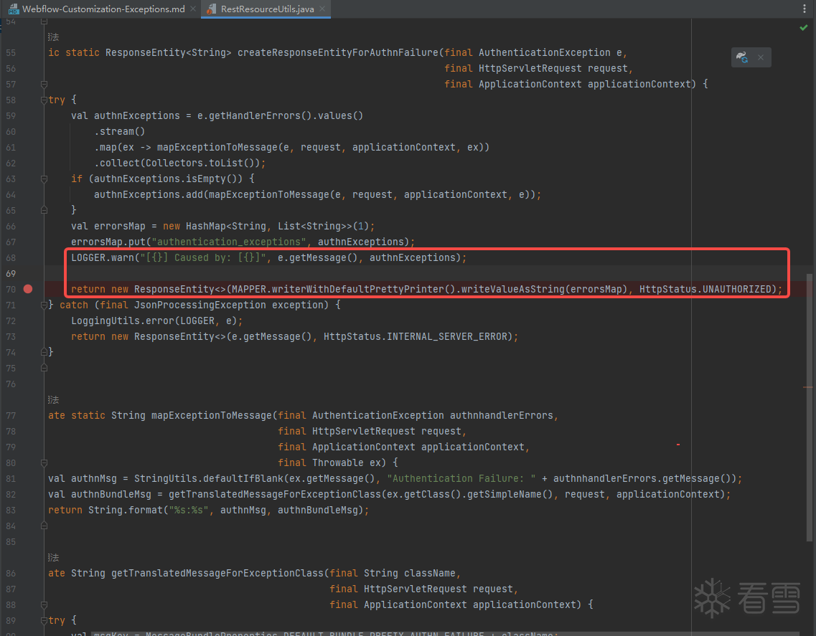Click the fold marker at line 88
This screenshot has height=636, width=816.
(44, 604)
